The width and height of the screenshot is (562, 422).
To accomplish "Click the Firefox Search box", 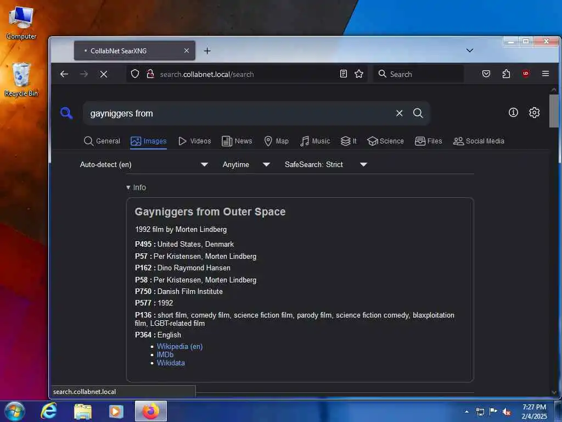I will pyautogui.click(x=419, y=74).
